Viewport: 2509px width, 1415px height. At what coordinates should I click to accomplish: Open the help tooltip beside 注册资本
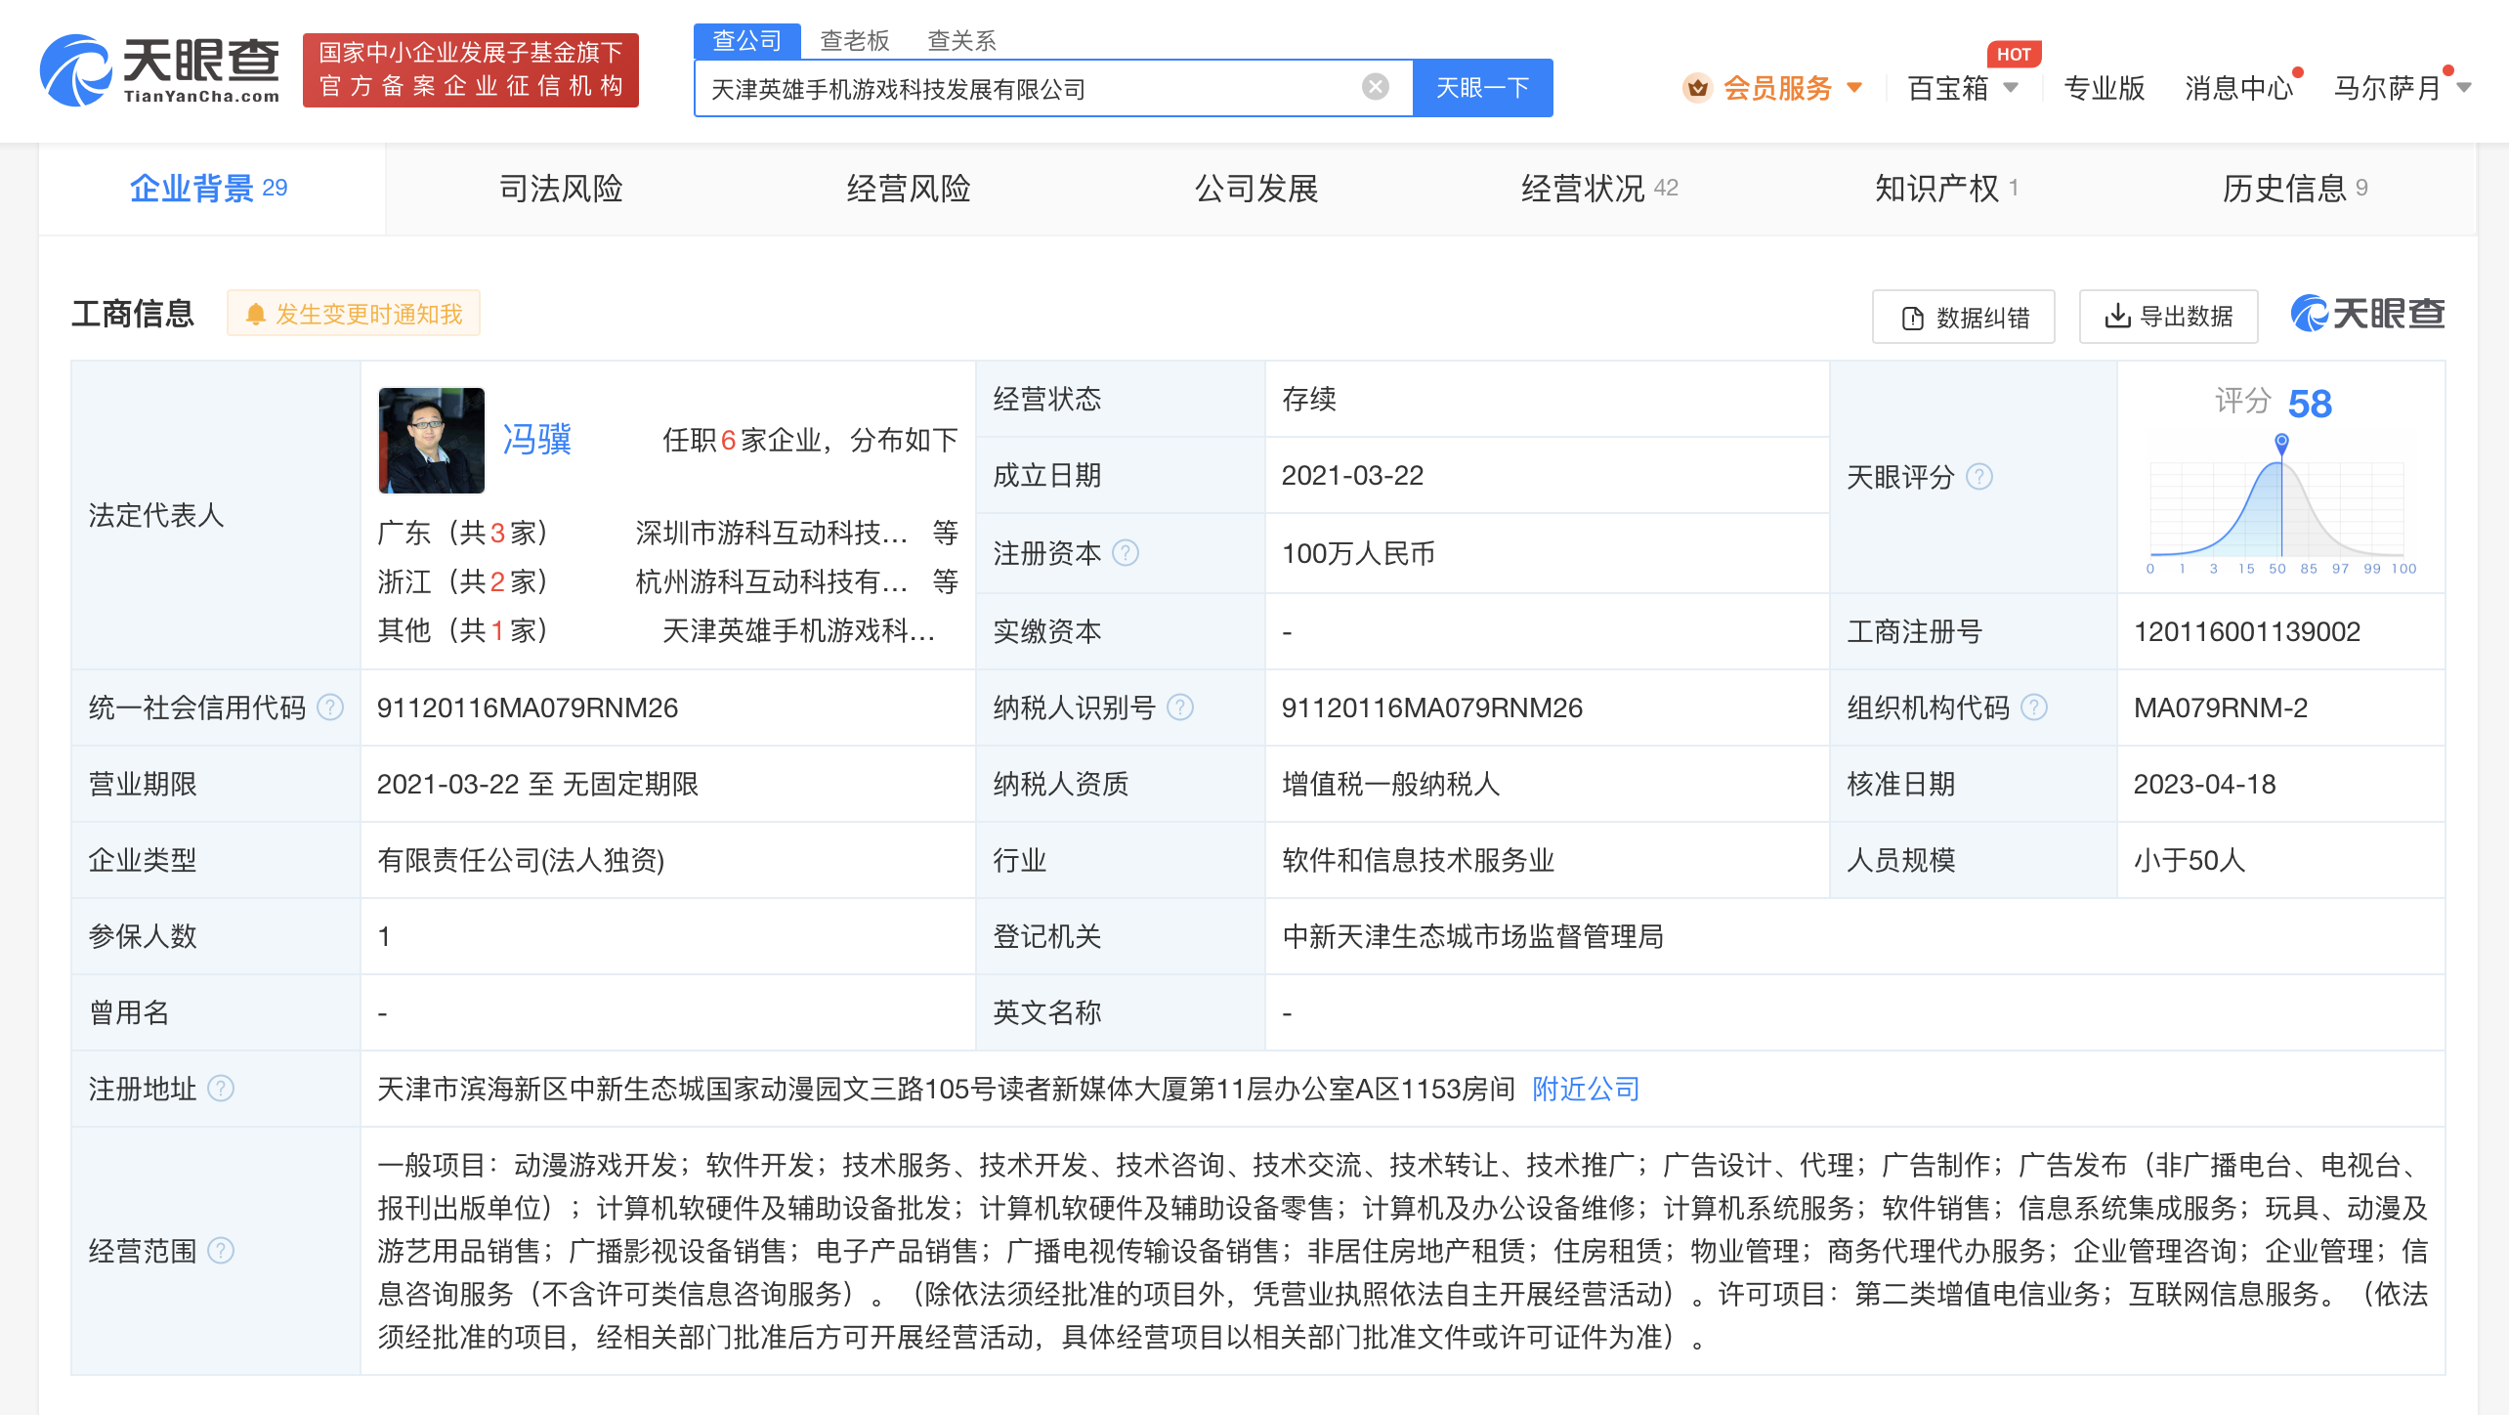[1124, 553]
